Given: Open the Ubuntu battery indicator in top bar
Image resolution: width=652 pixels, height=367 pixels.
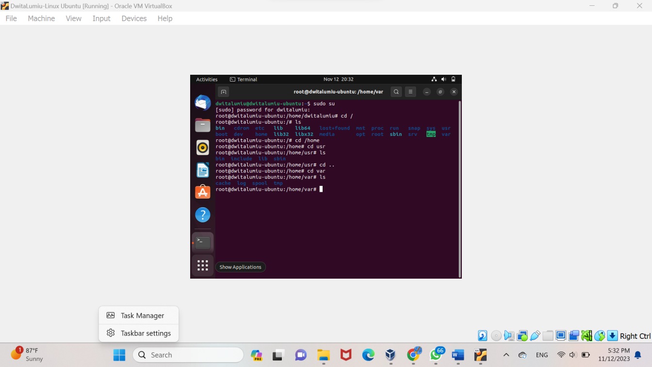Looking at the screenshot, I should (x=454, y=79).
